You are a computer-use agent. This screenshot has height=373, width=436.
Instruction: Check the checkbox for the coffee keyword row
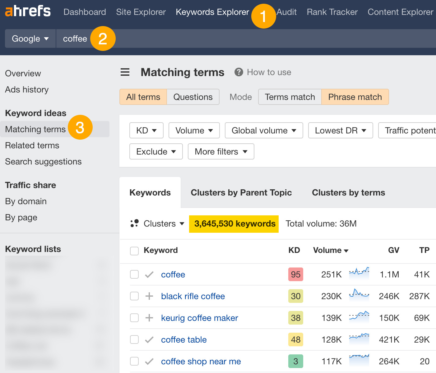(134, 274)
